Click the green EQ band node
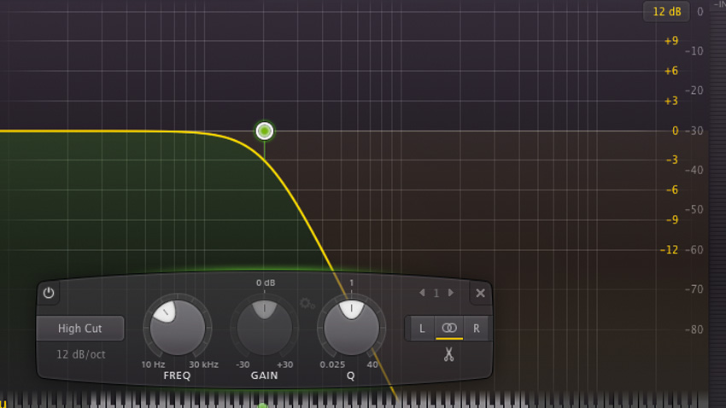 (x=265, y=131)
